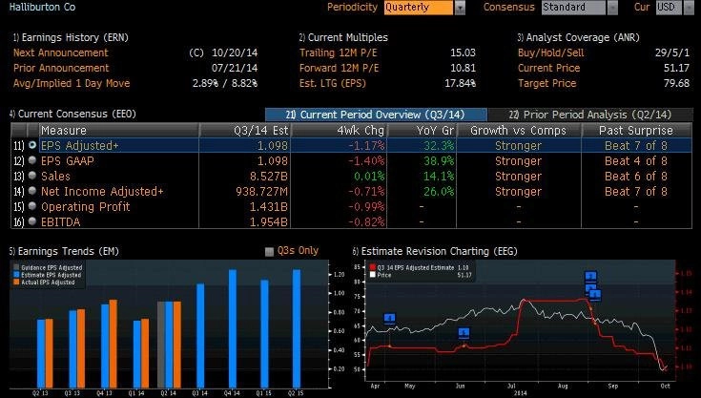The width and height of the screenshot is (701, 398).
Task: Click the orange Actual EPS Adjusted legend swatch
Action: (x=16, y=283)
